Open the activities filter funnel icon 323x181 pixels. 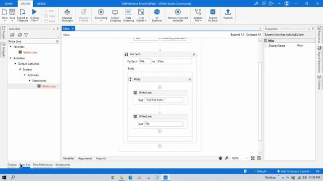26,35
